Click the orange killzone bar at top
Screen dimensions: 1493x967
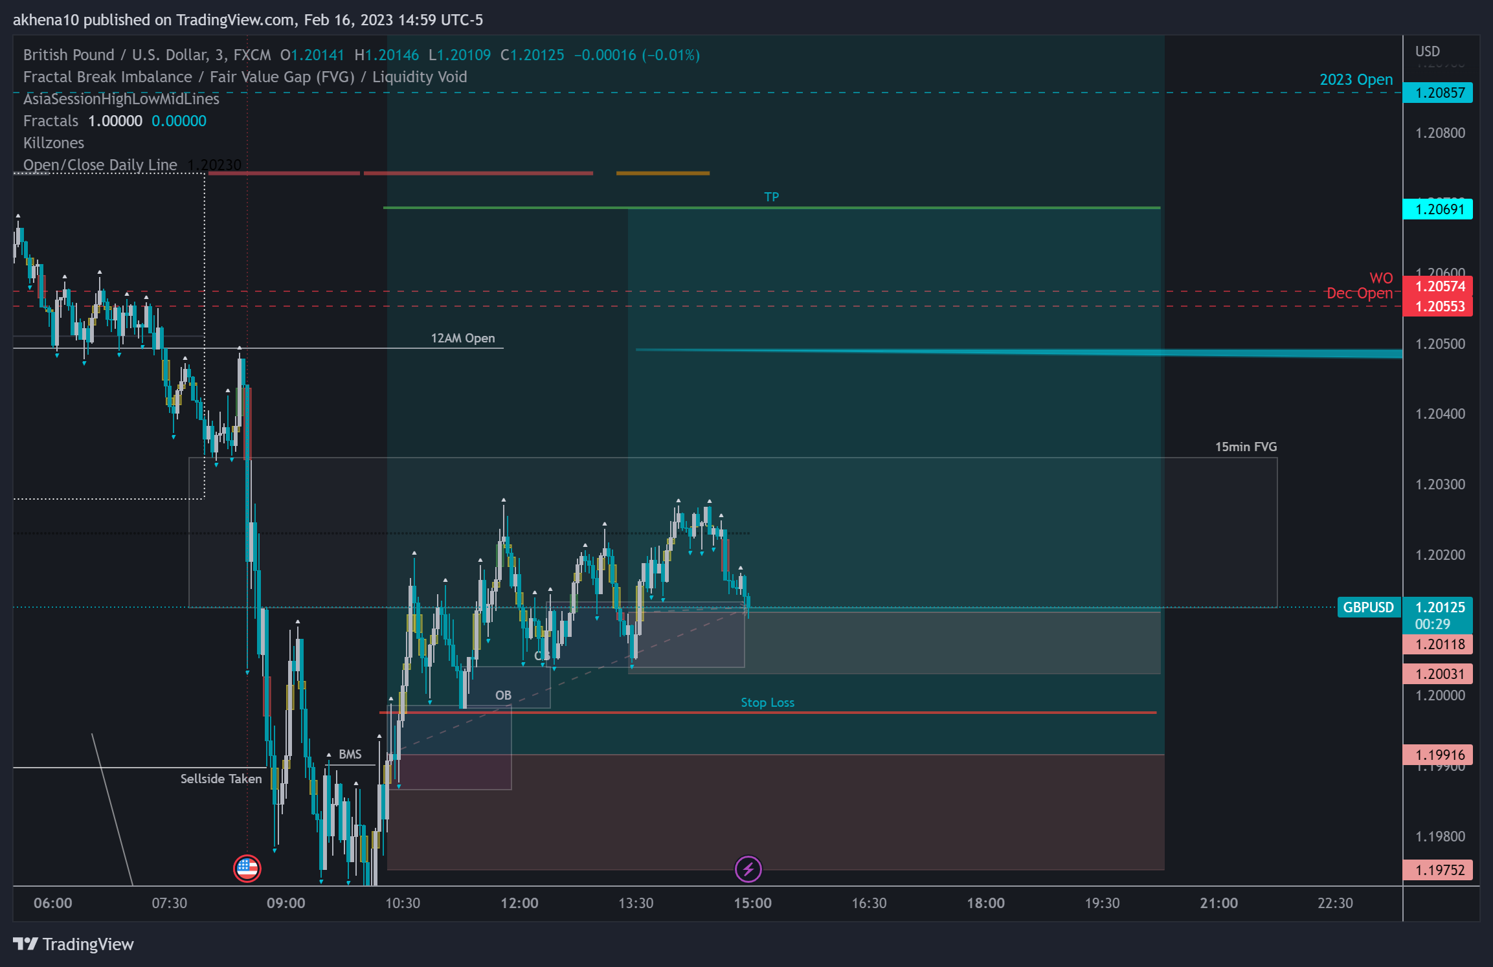tap(663, 173)
